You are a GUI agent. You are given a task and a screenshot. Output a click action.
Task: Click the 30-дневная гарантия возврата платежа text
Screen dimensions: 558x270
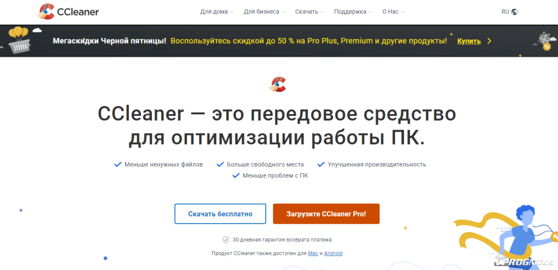pyautogui.click(x=282, y=240)
